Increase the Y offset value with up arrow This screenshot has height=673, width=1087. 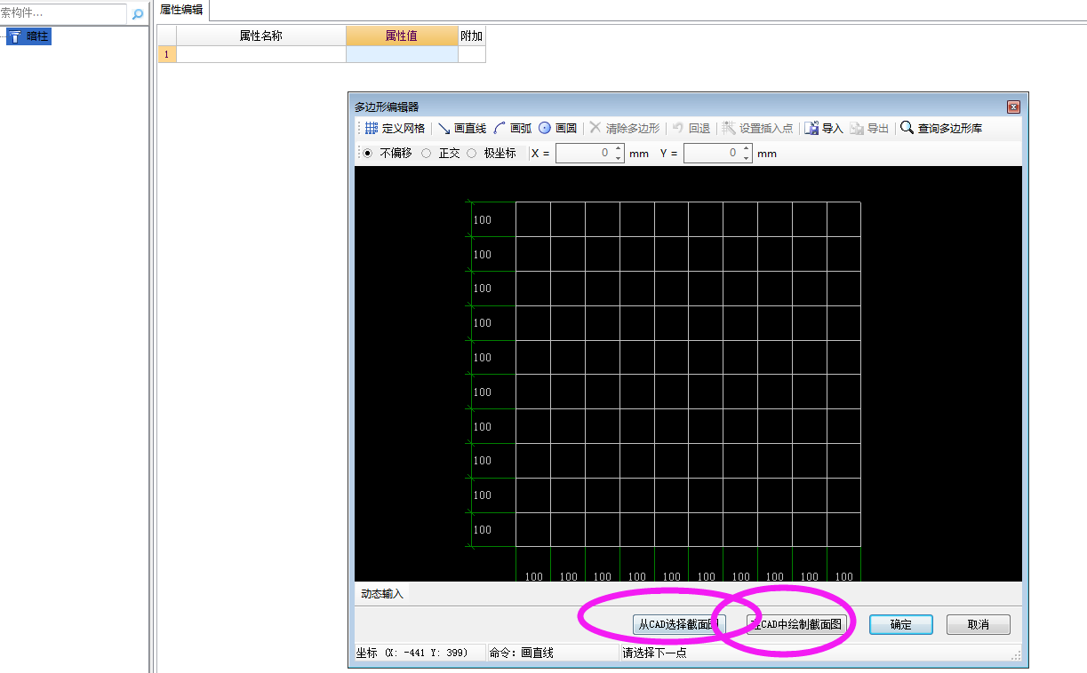[747, 148]
